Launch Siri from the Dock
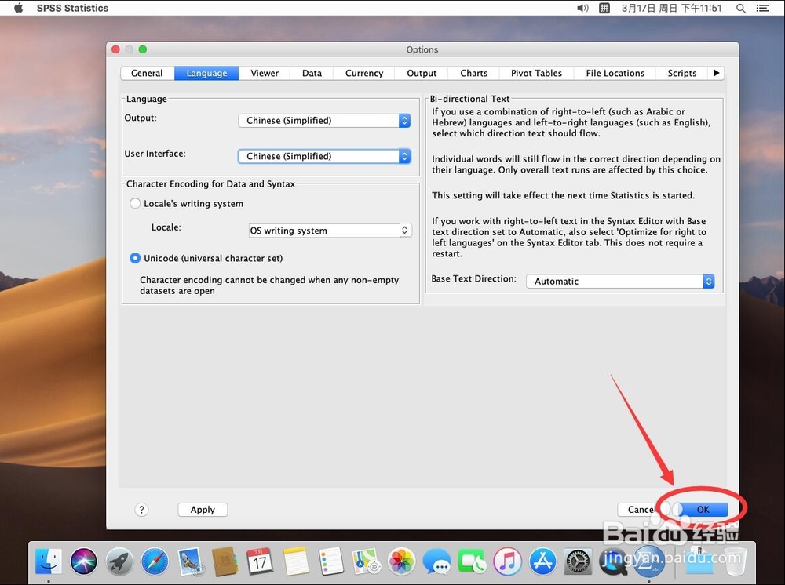The height and width of the screenshot is (585, 785). click(84, 561)
